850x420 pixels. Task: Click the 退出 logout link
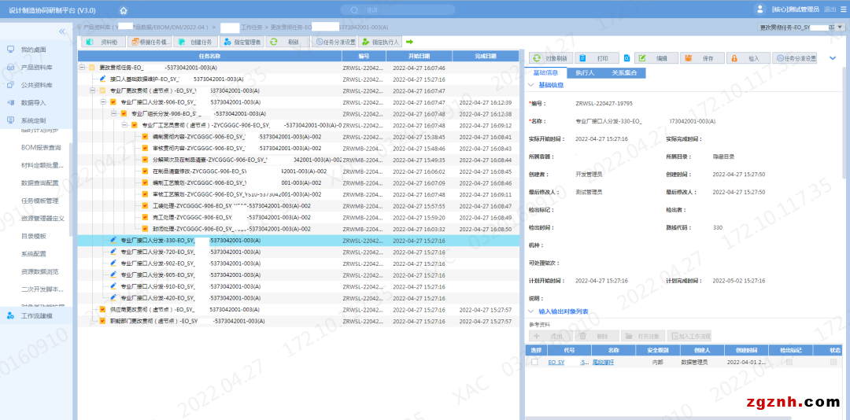pos(830,9)
